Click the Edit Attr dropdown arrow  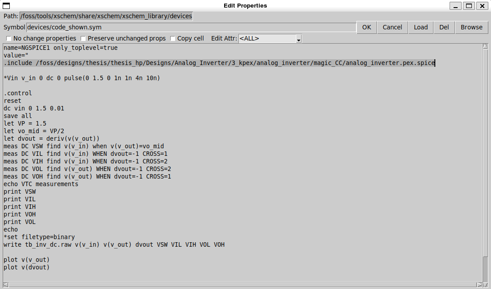pyautogui.click(x=299, y=39)
